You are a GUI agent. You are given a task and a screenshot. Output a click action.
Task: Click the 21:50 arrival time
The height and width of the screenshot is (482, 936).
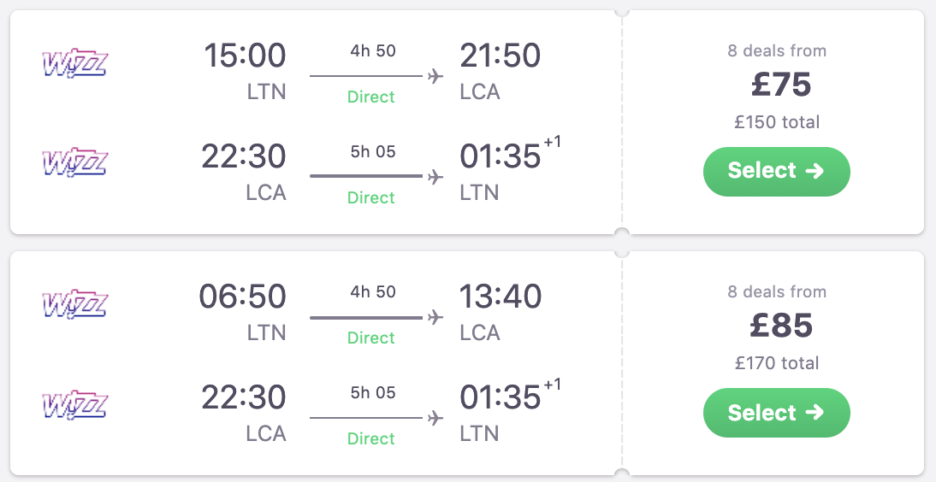pos(501,56)
